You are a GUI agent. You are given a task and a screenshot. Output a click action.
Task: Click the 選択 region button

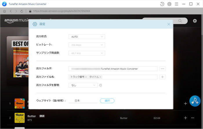[x=107, y=101]
